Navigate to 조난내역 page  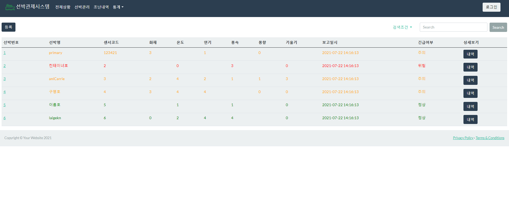[x=101, y=7]
